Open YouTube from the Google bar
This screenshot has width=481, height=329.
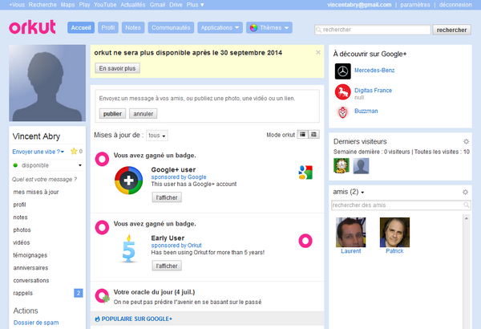(x=105, y=5)
